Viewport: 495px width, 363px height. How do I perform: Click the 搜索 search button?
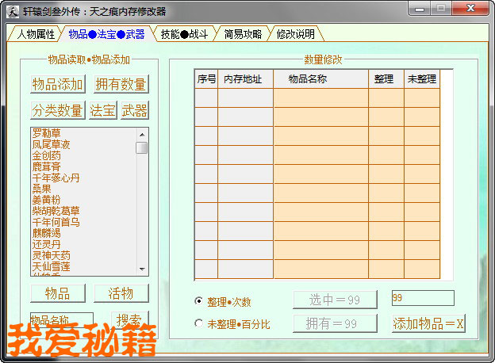point(129,320)
